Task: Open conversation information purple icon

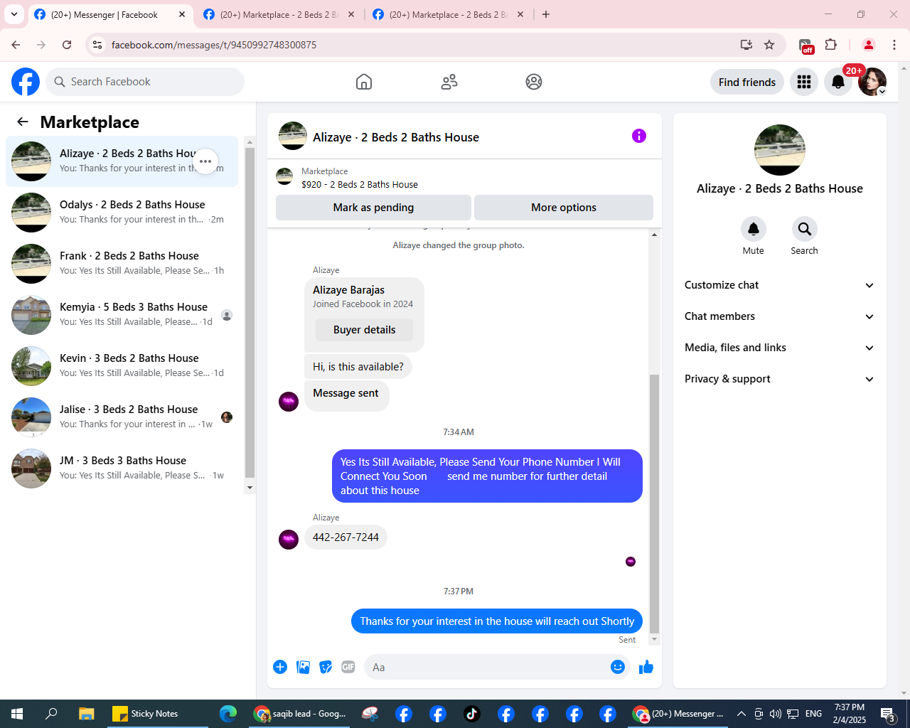Action: click(639, 136)
